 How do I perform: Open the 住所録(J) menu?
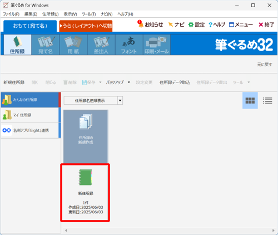[x=51, y=14]
